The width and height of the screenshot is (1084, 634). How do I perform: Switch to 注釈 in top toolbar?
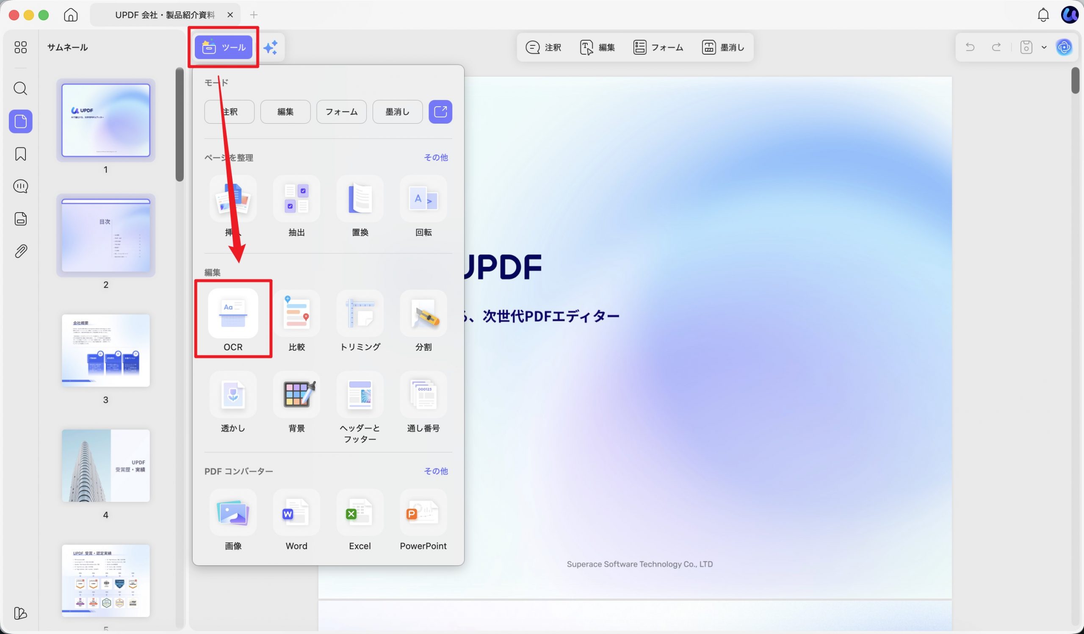pos(544,47)
